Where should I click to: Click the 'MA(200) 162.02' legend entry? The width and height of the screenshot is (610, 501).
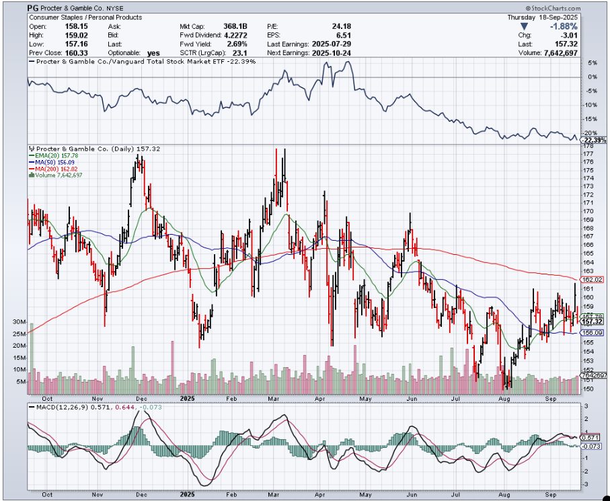(x=56, y=169)
